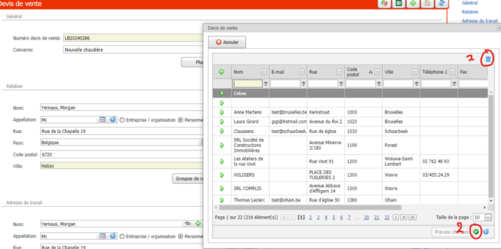The height and width of the screenshot is (249, 501).
Task: Open the Rue column filter icon
Action: [341, 84]
